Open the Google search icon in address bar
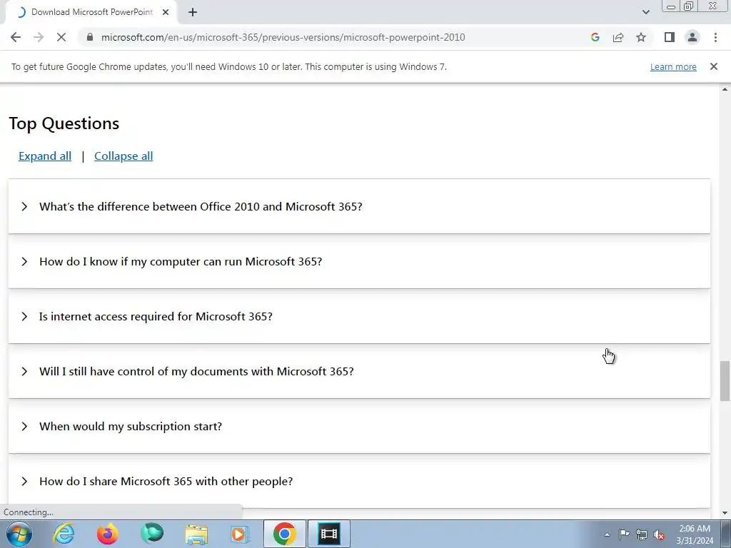This screenshot has width=731, height=548. pos(595,37)
